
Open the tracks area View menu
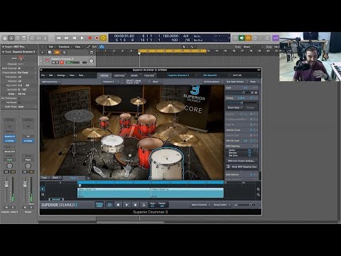[x=78, y=47]
